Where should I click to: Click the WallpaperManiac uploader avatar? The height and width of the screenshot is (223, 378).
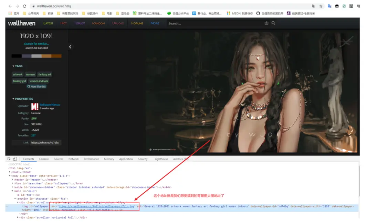tap(35, 107)
